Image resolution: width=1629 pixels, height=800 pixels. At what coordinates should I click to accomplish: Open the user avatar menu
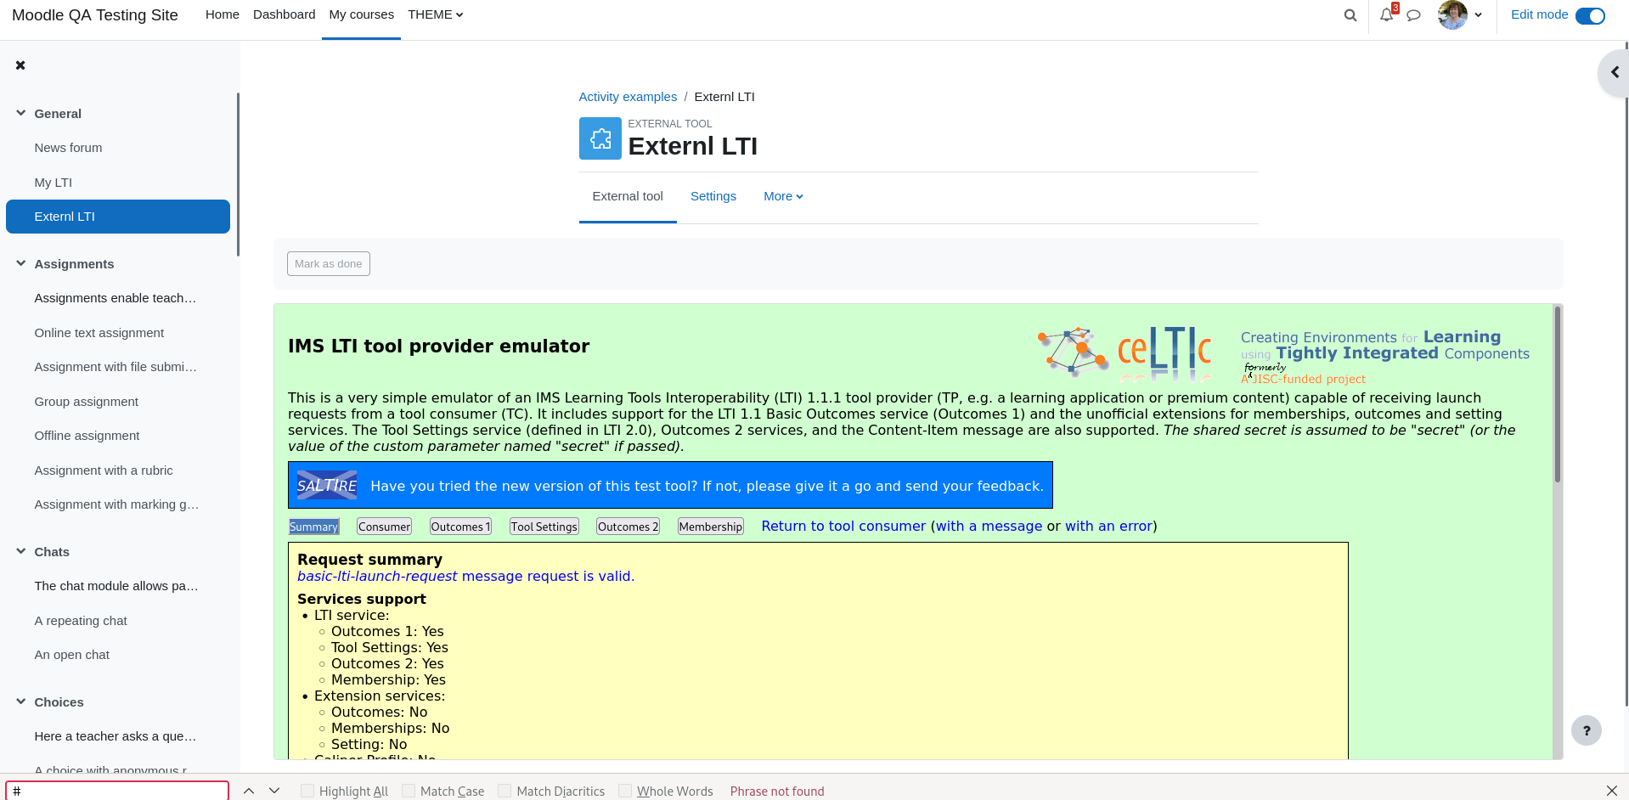pos(1452,14)
